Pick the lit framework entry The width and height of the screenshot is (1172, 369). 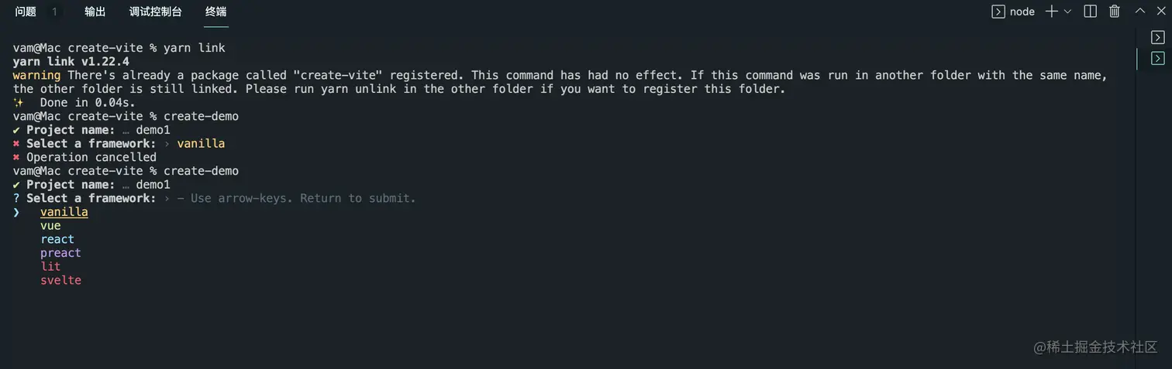click(x=50, y=266)
